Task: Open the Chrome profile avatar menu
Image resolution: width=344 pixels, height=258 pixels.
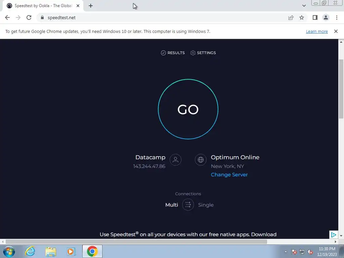Action: click(326, 17)
